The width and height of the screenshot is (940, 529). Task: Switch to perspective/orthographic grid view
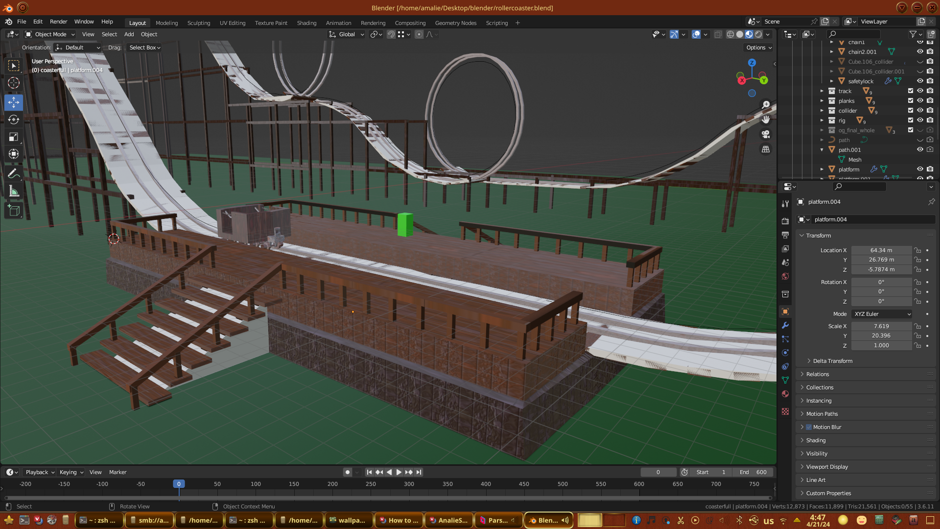(x=766, y=149)
